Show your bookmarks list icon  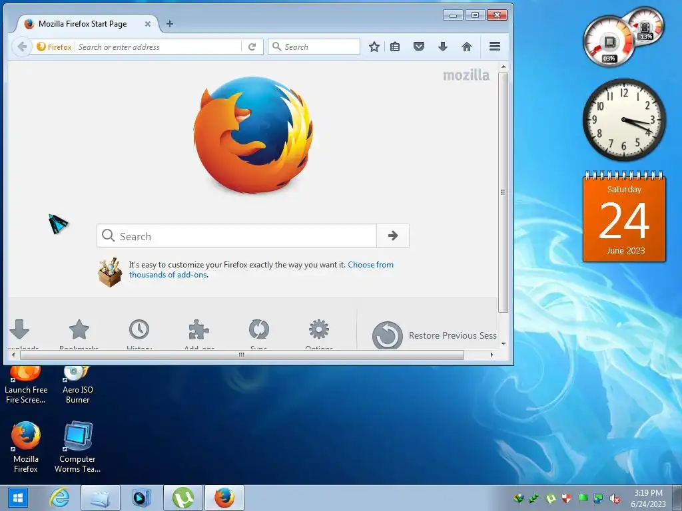(395, 47)
